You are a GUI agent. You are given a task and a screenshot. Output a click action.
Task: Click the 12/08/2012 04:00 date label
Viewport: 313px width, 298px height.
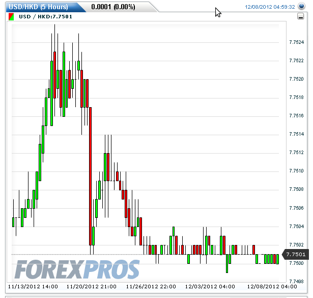tap(272, 287)
